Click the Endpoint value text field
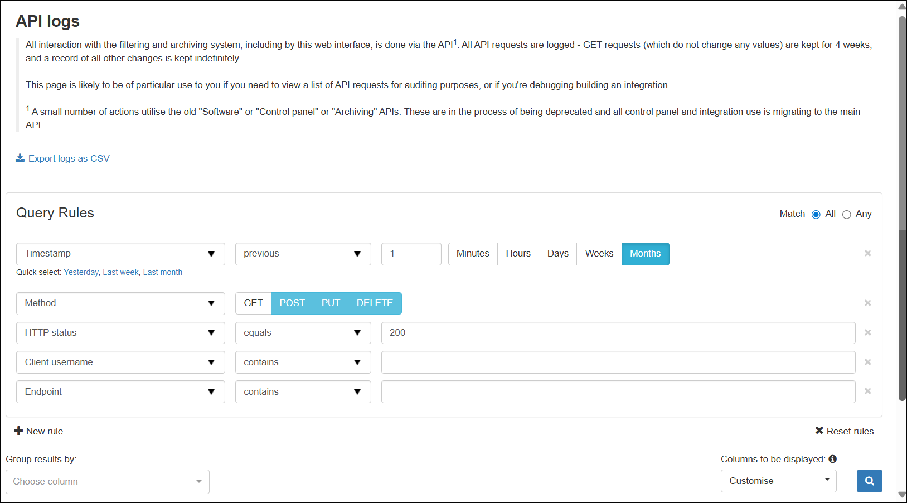 tap(618, 391)
